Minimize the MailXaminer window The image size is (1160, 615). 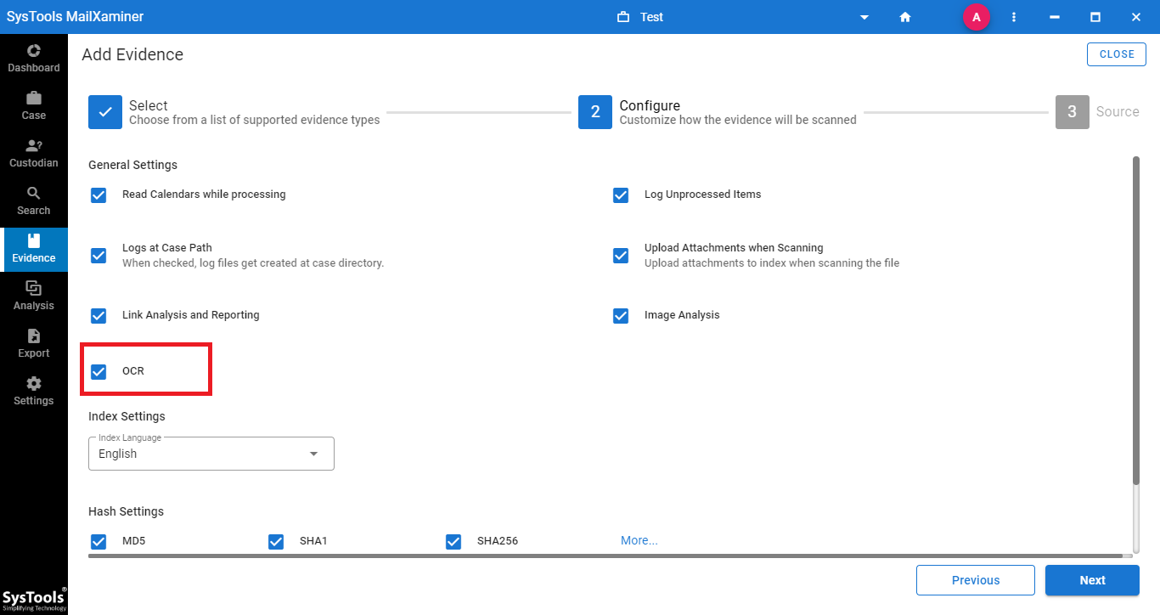(1055, 17)
